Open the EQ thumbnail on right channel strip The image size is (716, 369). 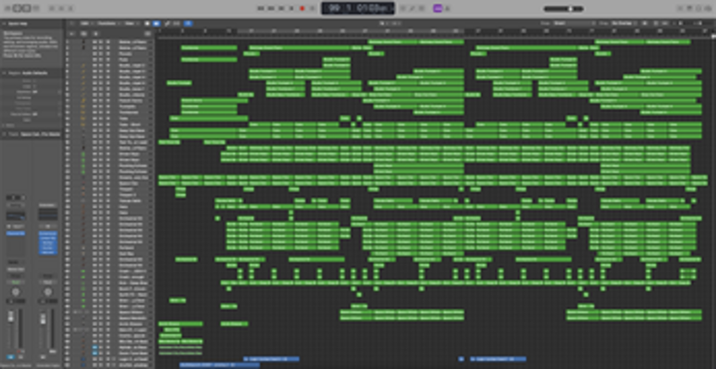click(x=47, y=214)
